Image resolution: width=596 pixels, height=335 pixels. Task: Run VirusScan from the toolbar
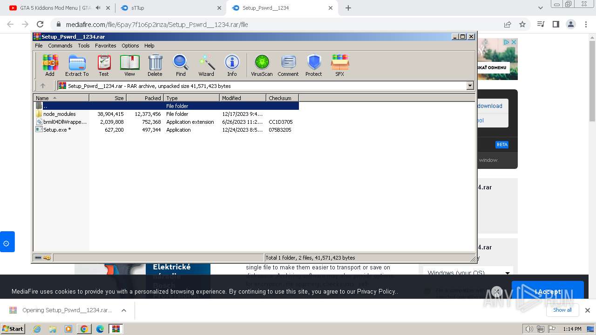coord(262,65)
